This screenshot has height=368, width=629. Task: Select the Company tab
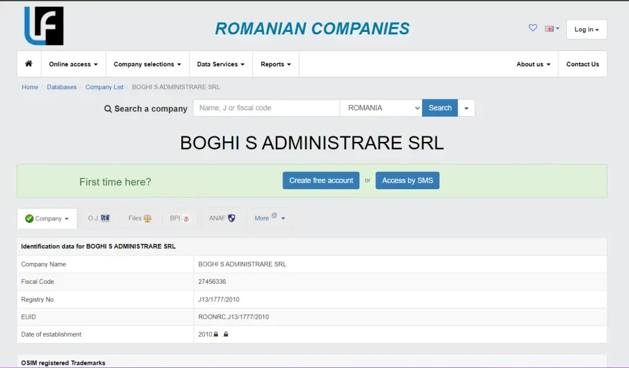[47, 218]
